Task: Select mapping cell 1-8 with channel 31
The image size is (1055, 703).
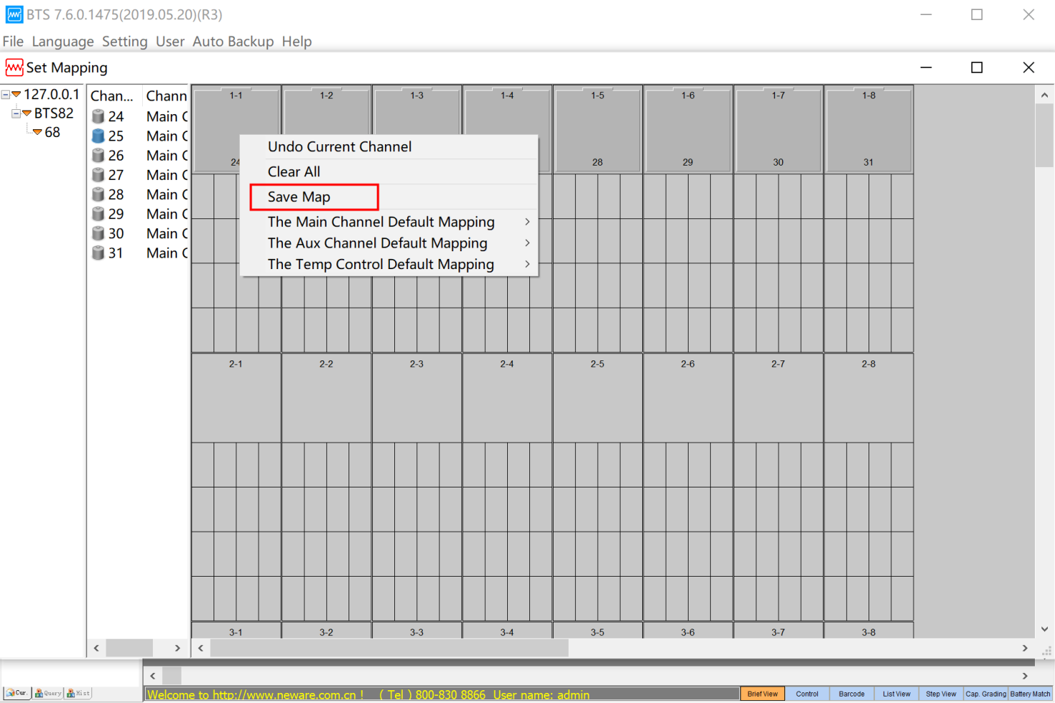Action: (869, 129)
